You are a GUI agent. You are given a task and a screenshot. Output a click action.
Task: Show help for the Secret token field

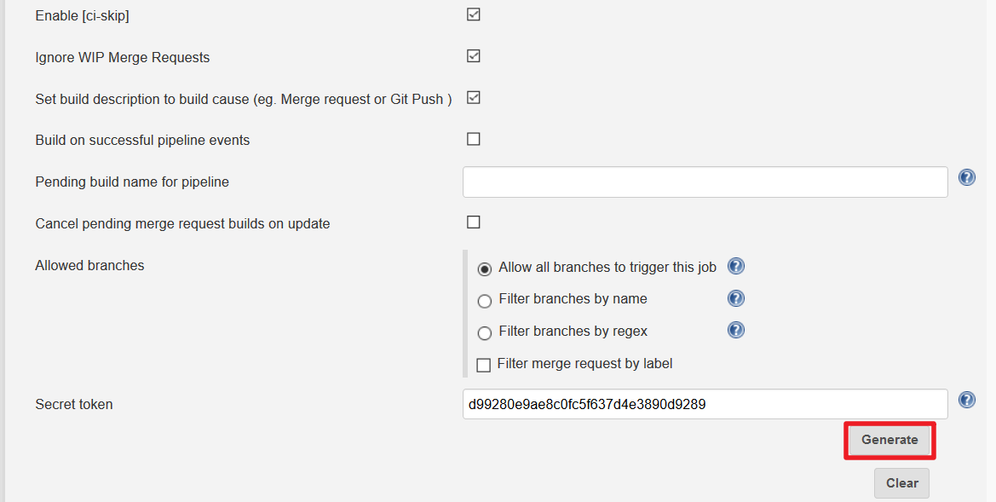tap(967, 400)
